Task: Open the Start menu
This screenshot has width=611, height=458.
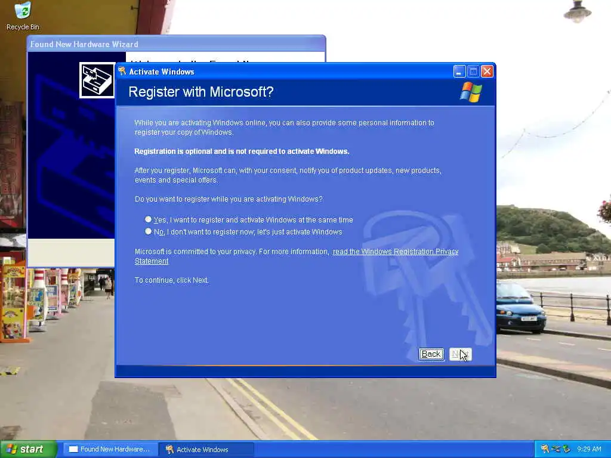Action: click(29, 449)
